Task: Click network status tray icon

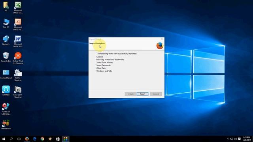Action: click(232, 139)
